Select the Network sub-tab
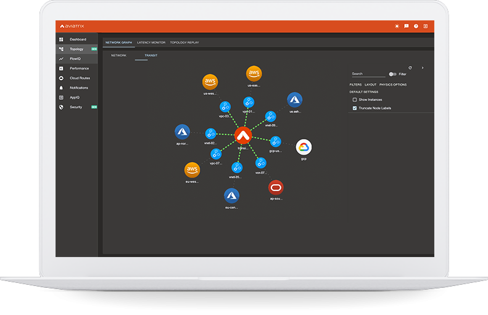Screen dimensions: 488x315 pos(118,55)
